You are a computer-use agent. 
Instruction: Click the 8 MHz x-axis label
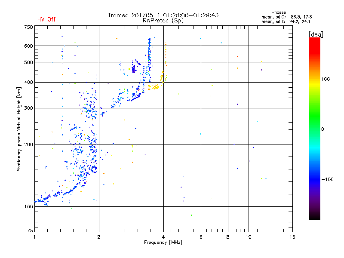pyautogui.click(x=228, y=237)
